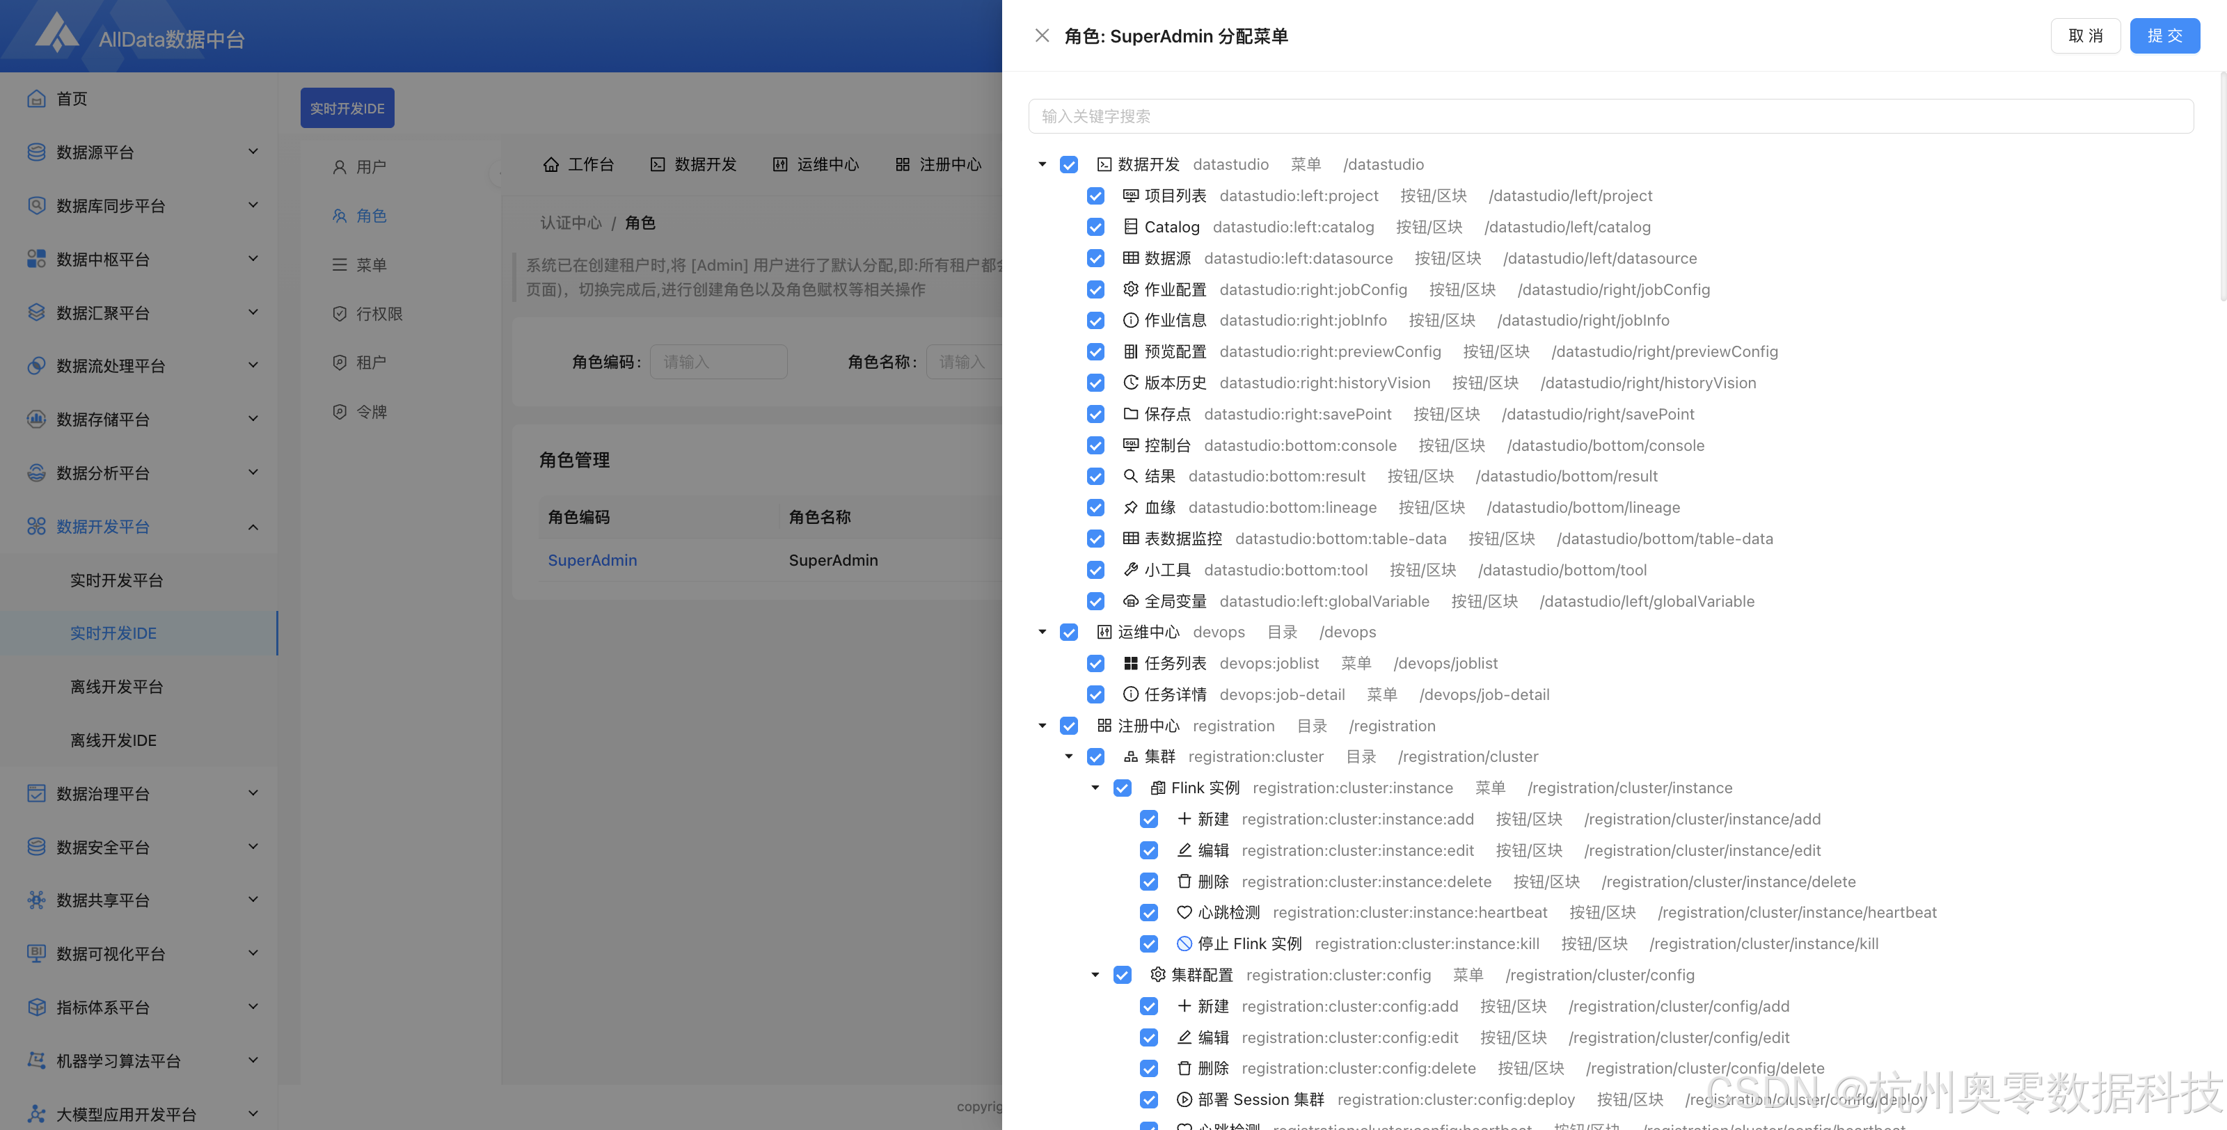Click the 首页 home icon in sidebar
This screenshot has height=1130, width=2227.
tap(36, 99)
